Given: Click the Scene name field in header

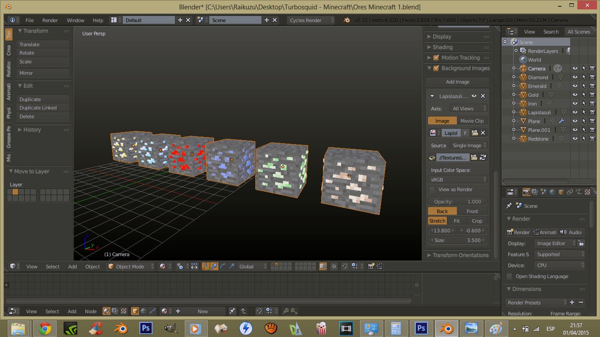Looking at the screenshot, I should click(235, 20).
